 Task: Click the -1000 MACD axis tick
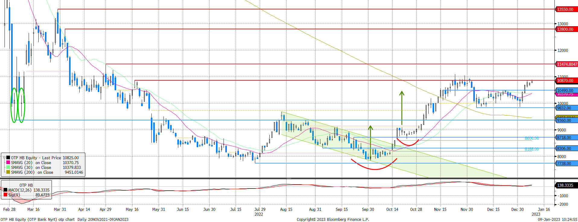tap(563, 196)
